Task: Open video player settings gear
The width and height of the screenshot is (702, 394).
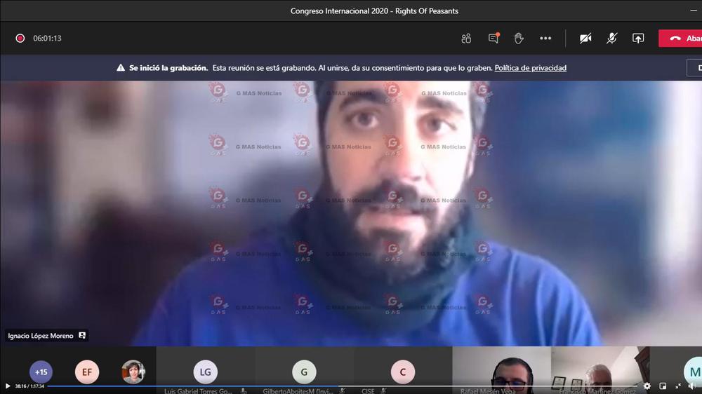Action: pos(647,386)
